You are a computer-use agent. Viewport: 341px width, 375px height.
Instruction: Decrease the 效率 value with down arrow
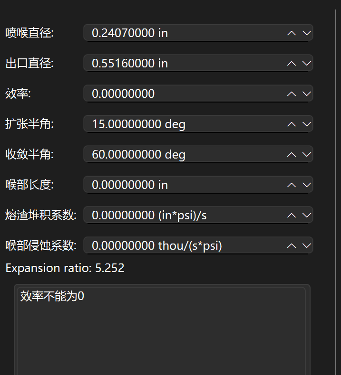click(x=306, y=94)
